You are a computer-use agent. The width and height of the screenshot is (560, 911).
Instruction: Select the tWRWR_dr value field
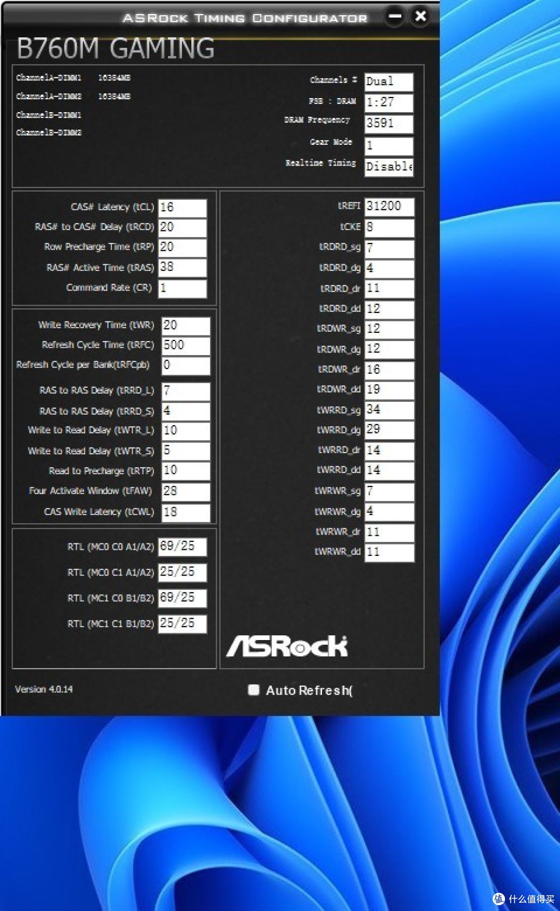(389, 533)
